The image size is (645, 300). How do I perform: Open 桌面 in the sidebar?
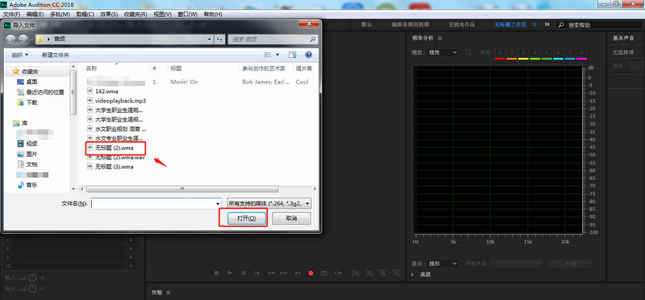tap(32, 82)
